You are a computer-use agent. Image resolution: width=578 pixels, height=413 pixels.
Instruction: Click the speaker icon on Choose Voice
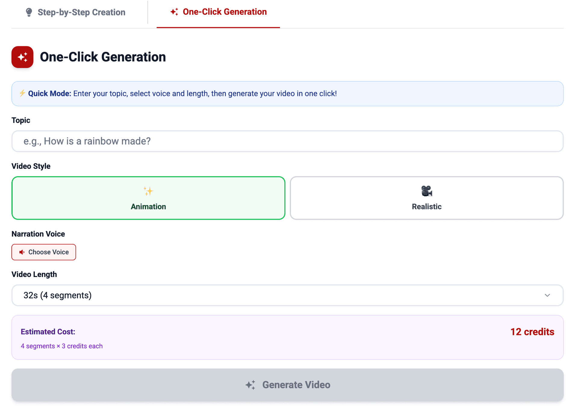(22, 252)
